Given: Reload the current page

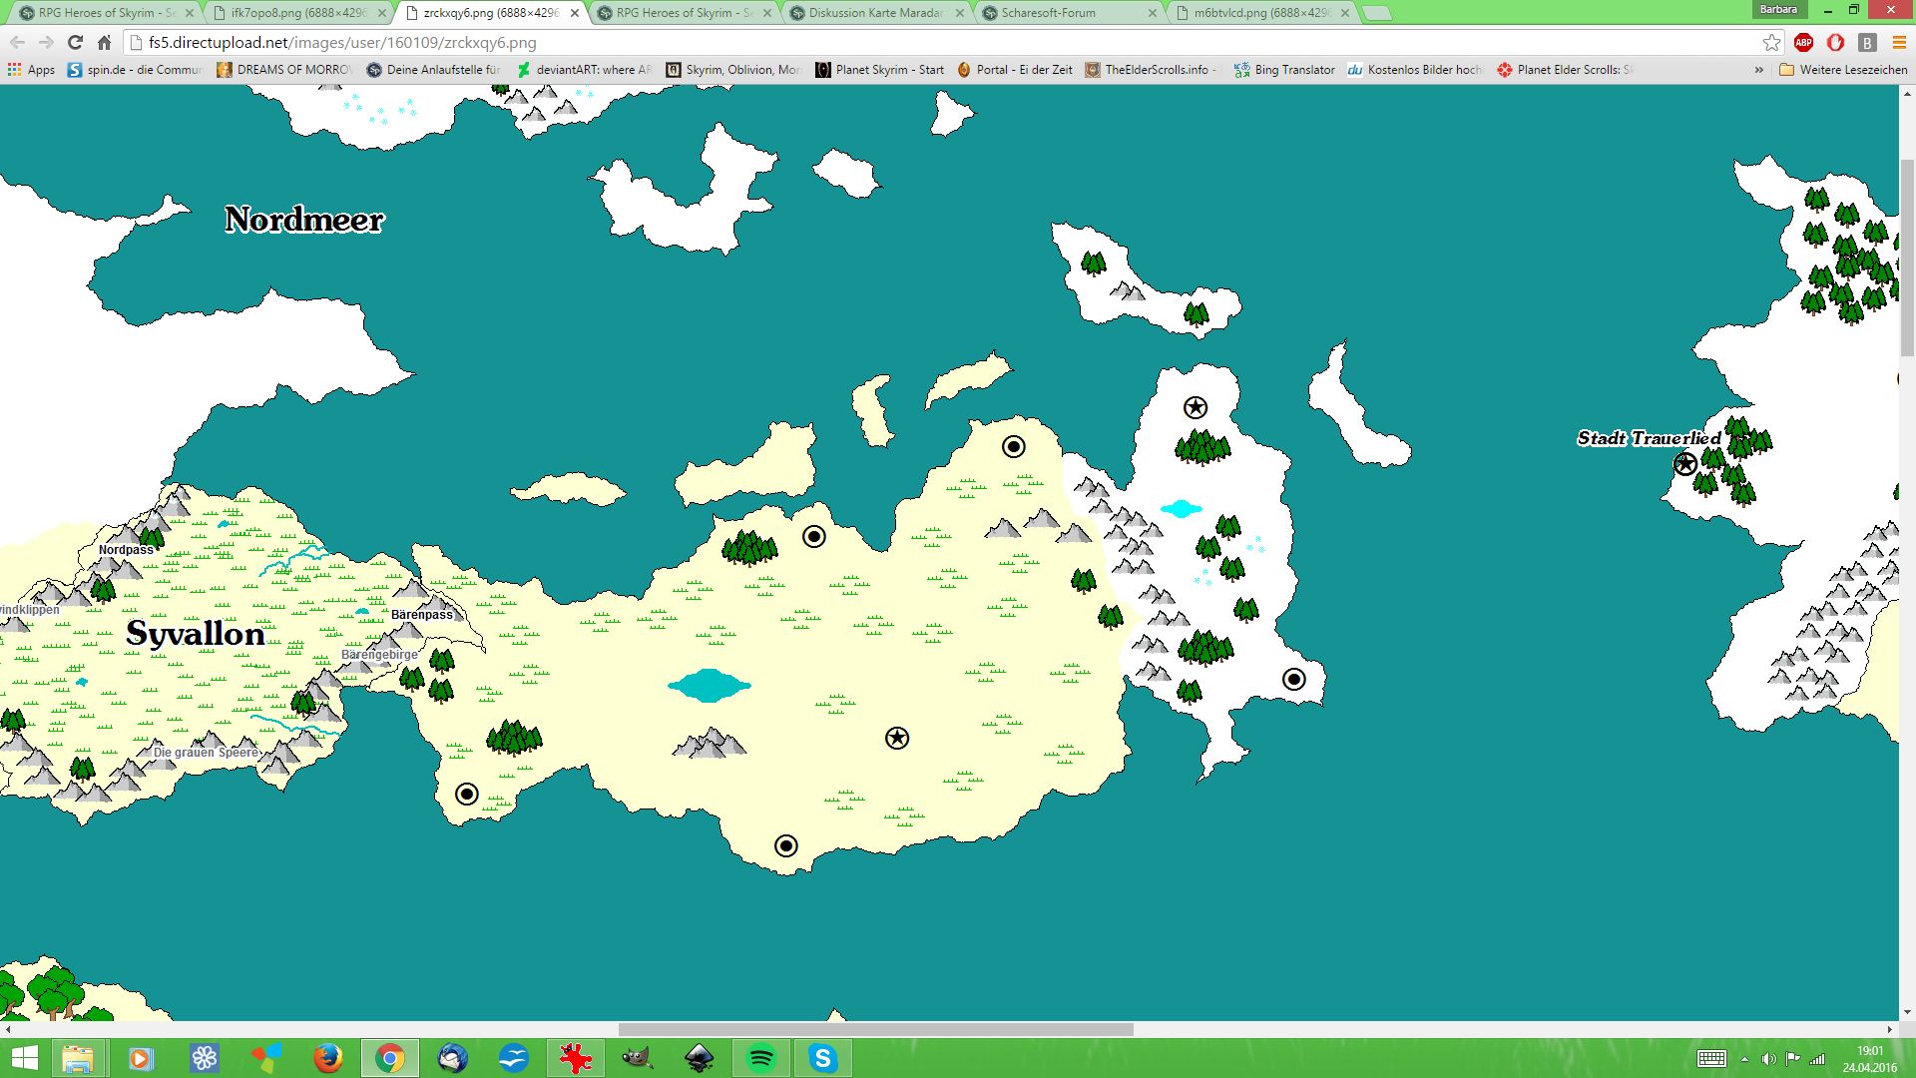Looking at the screenshot, I should pos(75,42).
